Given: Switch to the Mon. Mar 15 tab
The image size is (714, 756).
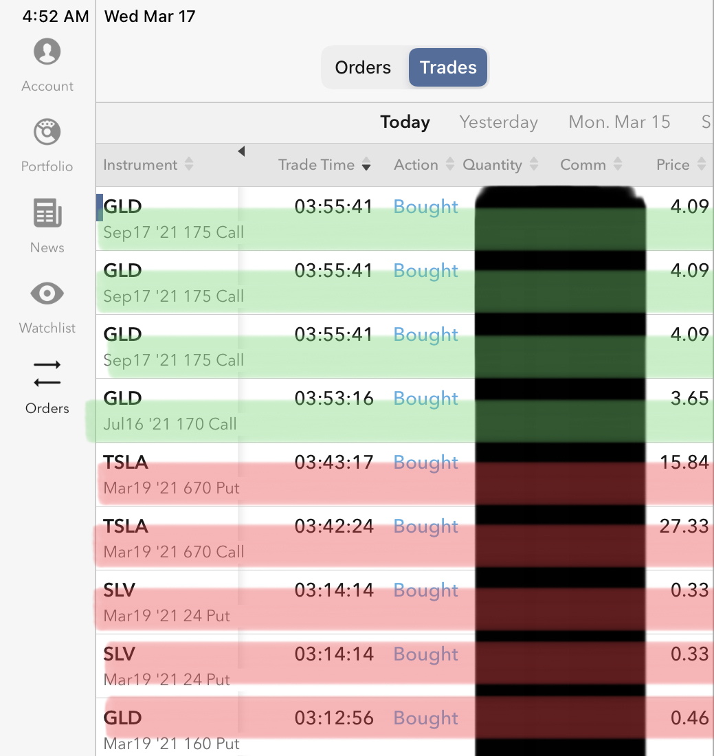Looking at the screenshot, I should click(619, 122).
